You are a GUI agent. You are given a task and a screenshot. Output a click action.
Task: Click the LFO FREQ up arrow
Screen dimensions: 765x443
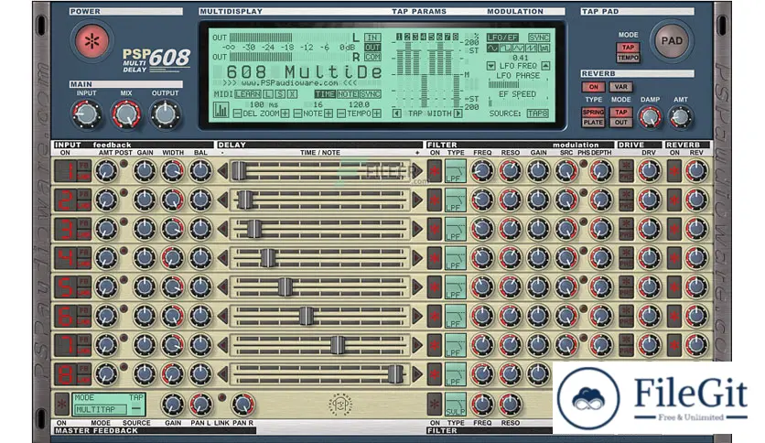(546, 66)
